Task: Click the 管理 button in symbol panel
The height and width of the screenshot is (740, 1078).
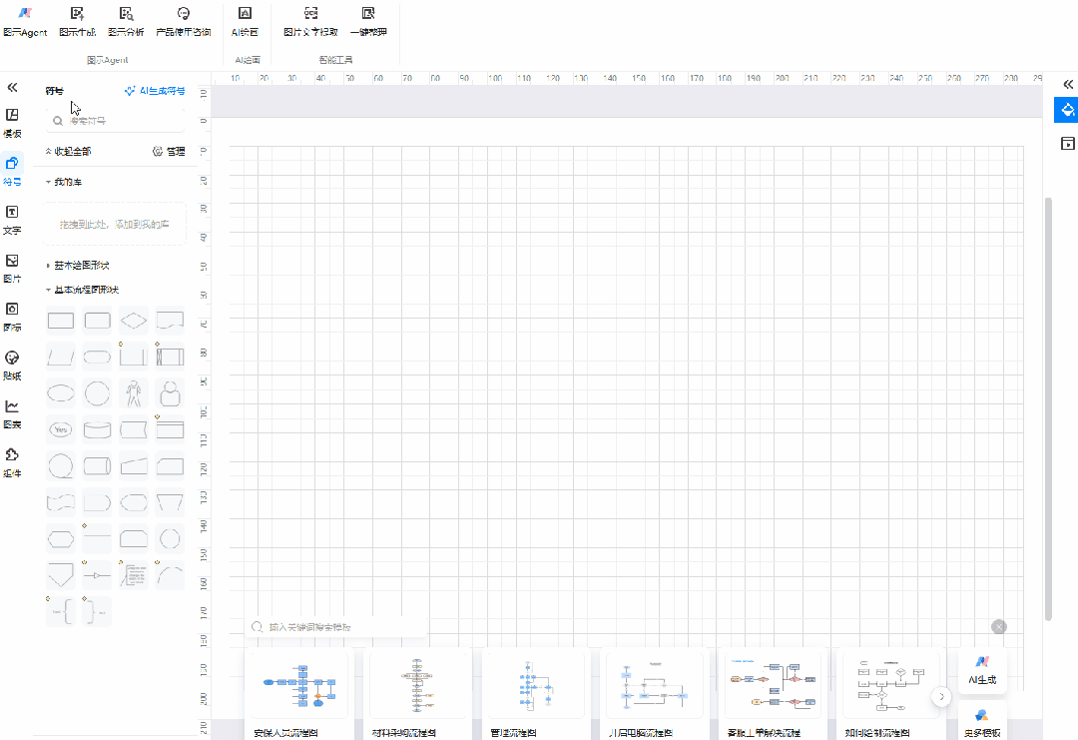Action: pyautogui.click(x=169, y=152)
